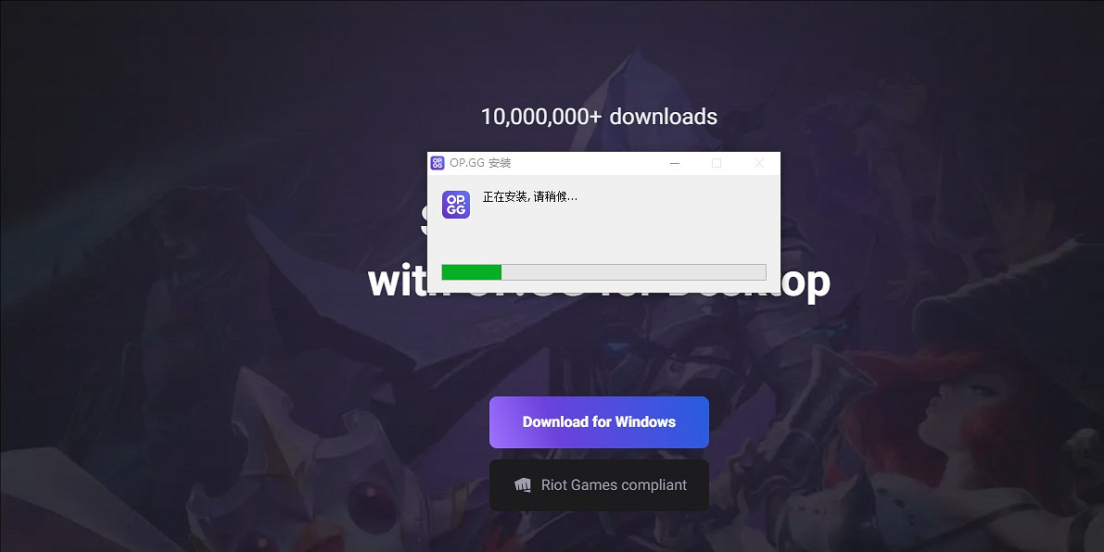
Task: Click the unfilled grey part of progress bar
Action: pyautogui.click(x=633, y=272)
